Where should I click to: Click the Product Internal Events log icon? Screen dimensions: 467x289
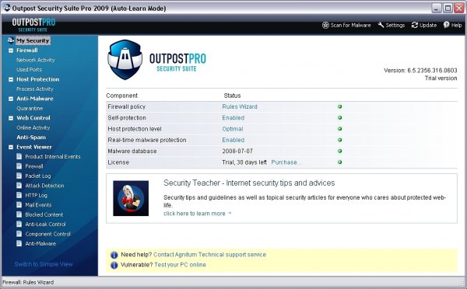click(19, 156)
